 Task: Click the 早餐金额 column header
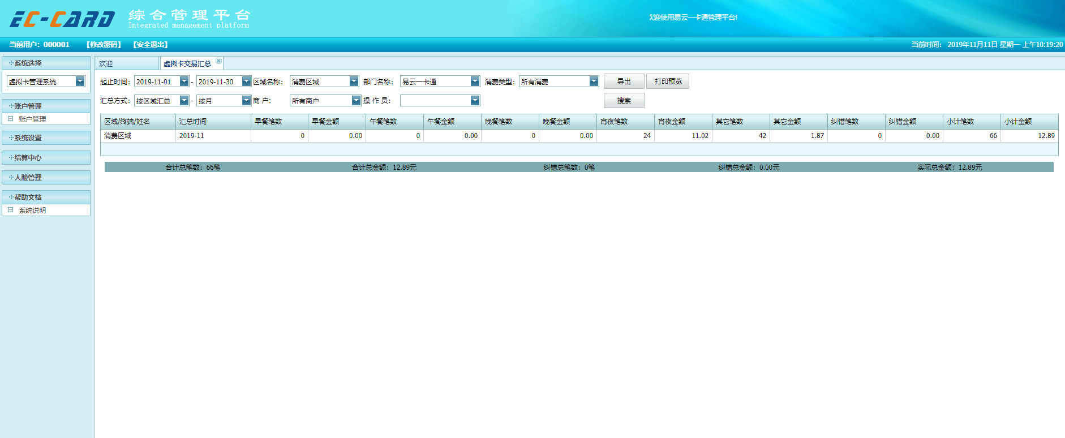pyautogui.click(x=337, y=122)
